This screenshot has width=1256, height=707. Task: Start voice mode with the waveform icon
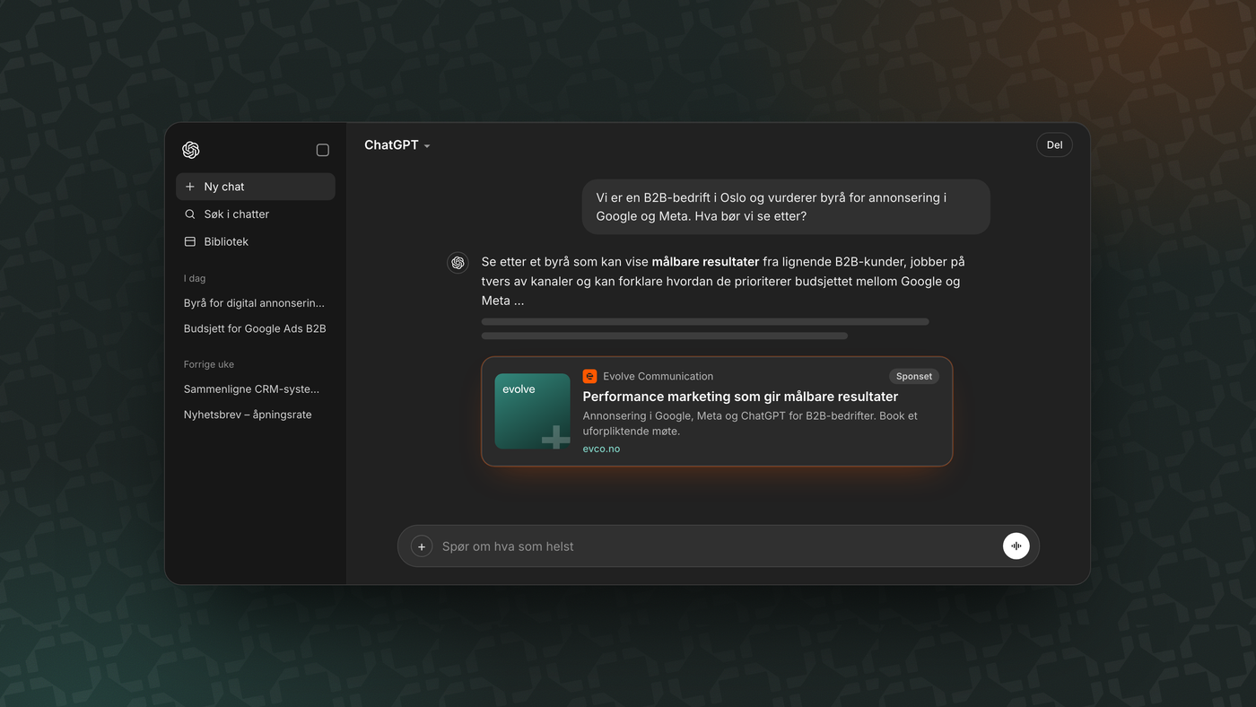pos(1016,546)
